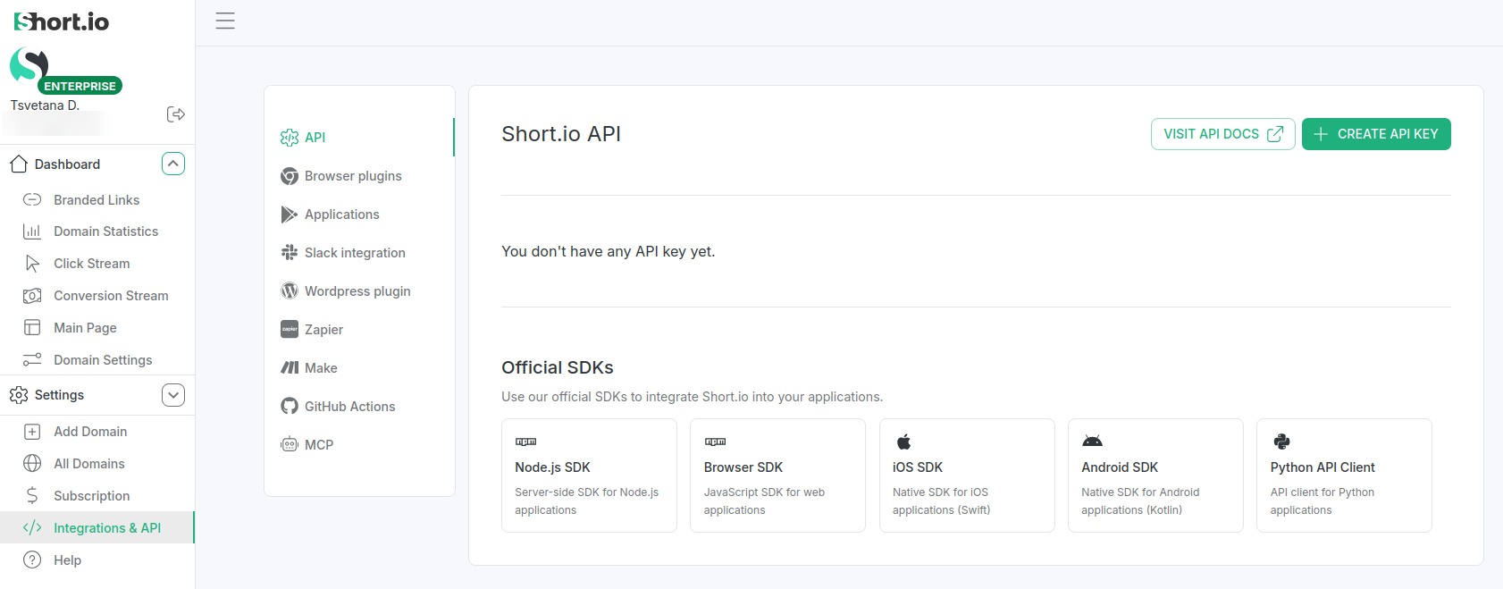
Task: Open Domain Statistics page
Action: tap(105, 231)
